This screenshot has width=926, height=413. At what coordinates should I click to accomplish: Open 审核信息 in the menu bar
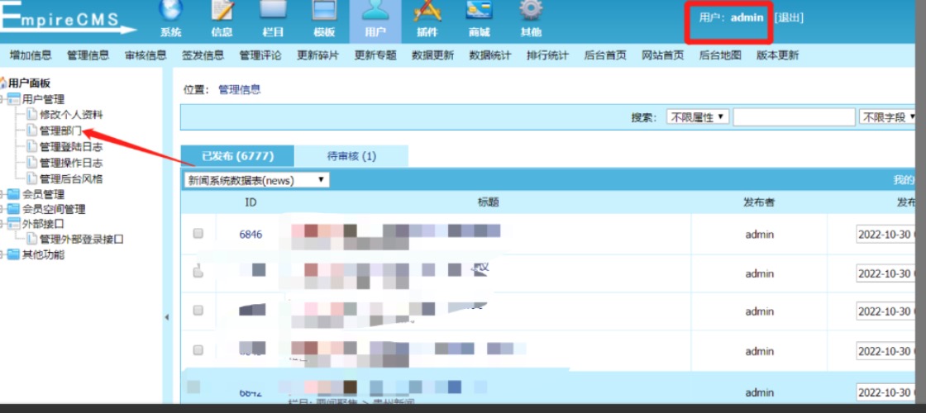[x=146, y=55]
